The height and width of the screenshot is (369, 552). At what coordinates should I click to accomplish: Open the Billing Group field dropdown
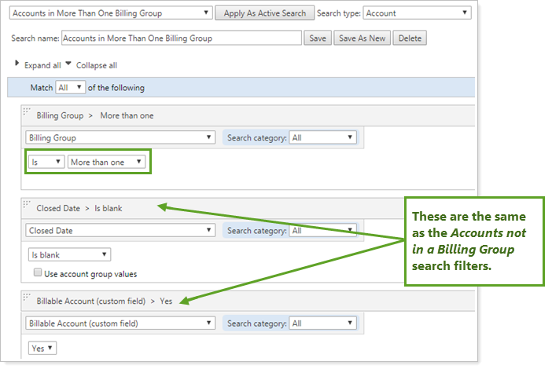pos(120,137)
